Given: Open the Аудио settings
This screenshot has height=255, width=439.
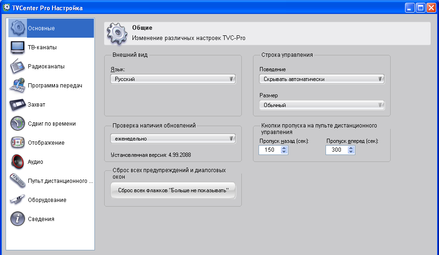Looking at the screenshot, I should [51, 161].
